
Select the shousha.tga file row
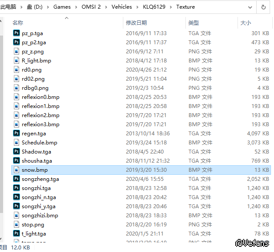(36, 160)
